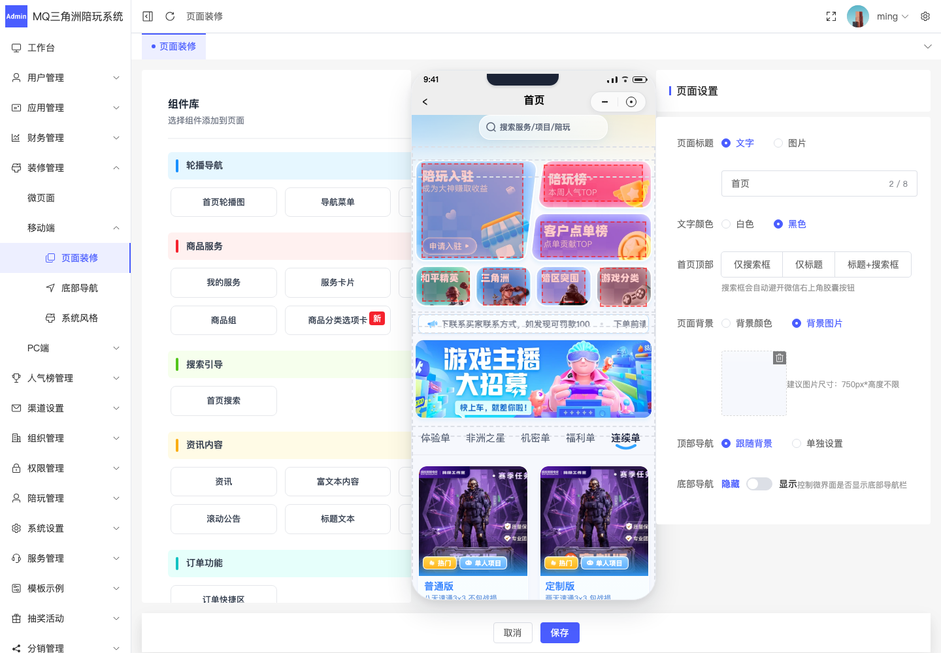Viewport: 941px width, 653px height.
Task: Open 微页面 in the sidebar
Action: tap(65, 198)
